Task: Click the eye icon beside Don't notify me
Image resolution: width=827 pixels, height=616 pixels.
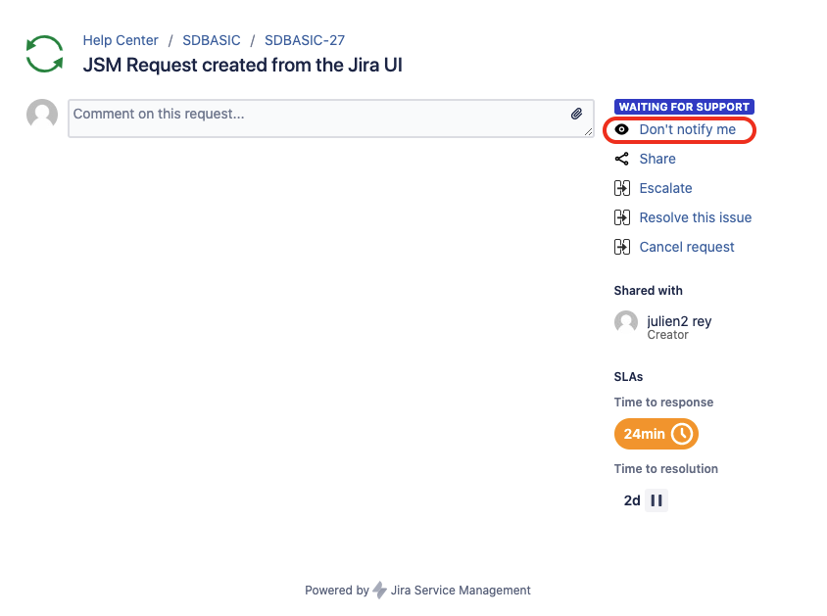Action: [622, 129]
